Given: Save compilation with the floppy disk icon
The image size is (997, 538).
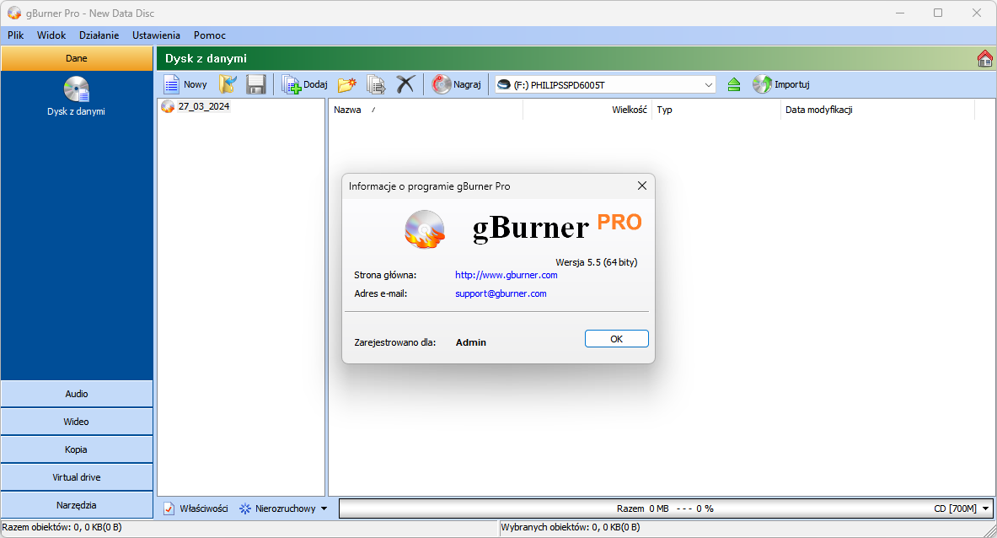Looking at the screenshot, I should (256, 84).
